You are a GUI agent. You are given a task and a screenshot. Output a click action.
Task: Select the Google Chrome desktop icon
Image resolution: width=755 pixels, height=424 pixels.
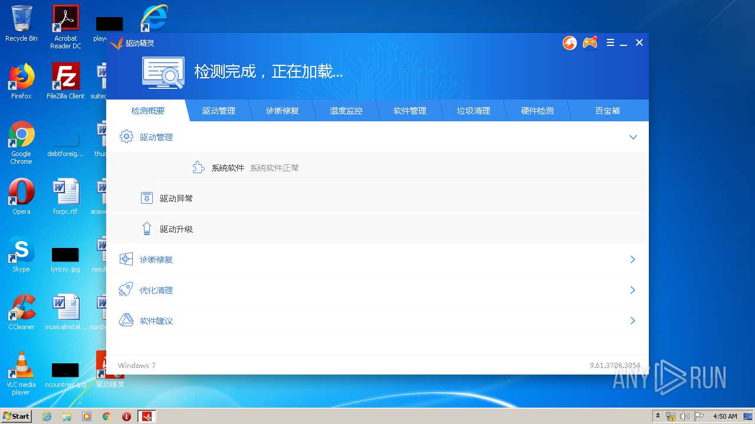(x=21, y=143)
